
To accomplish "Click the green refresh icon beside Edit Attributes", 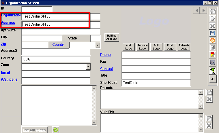I will point(56,130).
